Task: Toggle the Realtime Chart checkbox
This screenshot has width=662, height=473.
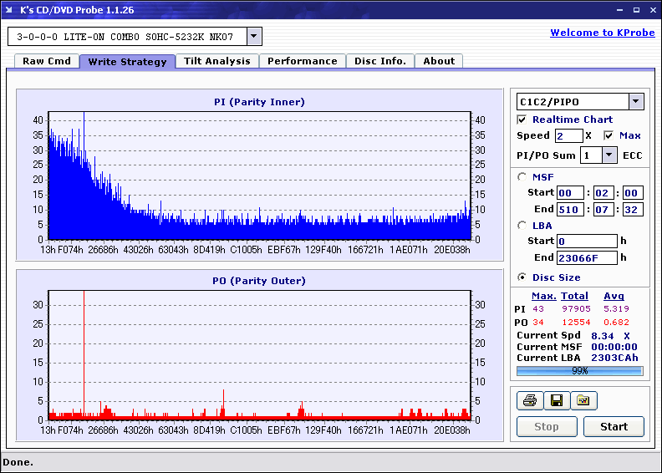Action: [x=522, y=120]
